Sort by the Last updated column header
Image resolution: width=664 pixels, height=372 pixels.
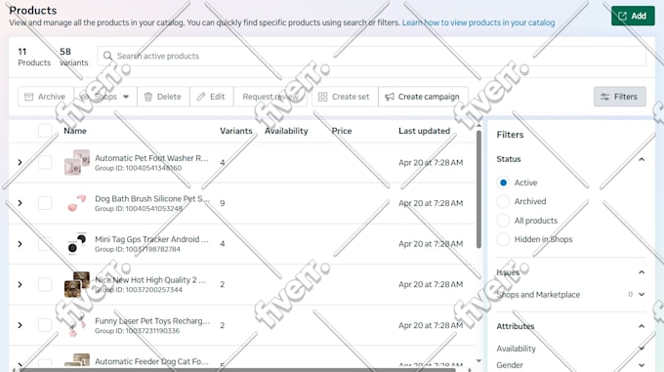pyautogui.click(x=424, y=131)
